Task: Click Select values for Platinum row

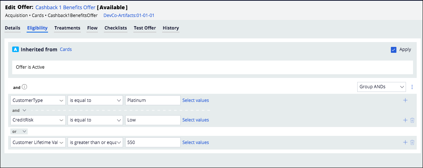Action: point(195,100)
